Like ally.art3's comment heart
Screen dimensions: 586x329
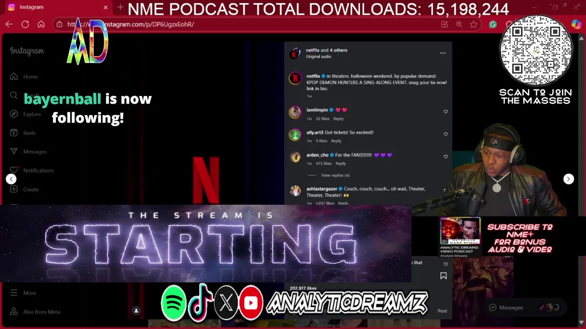pyautogui.click(x=445, y=134)
